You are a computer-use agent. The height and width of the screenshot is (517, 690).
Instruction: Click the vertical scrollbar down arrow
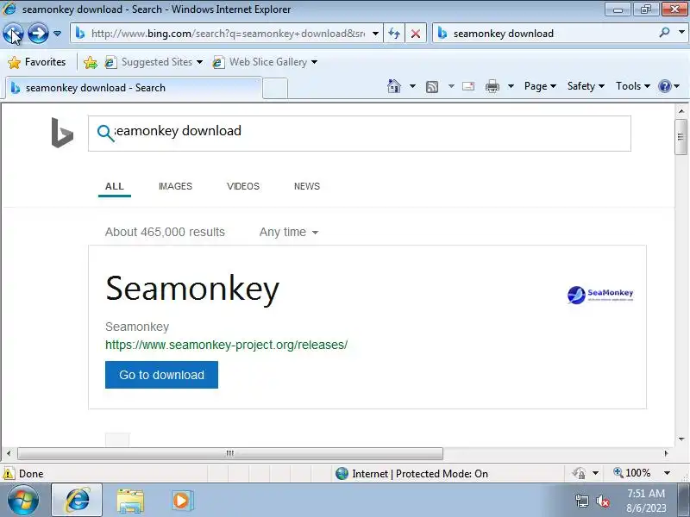681,439
